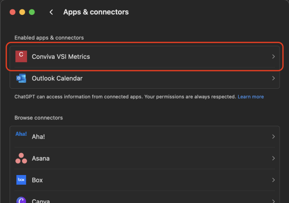289x203 pixels.
Task: Maximize the window with green button
Action: [32, 12]
